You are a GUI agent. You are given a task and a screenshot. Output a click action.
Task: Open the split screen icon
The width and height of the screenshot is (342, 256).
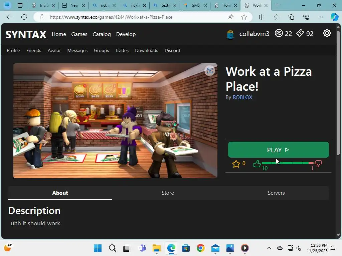click(x=262, y=17)
